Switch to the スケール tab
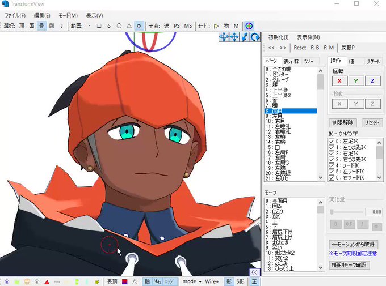386x286 pixels. pyautogui.click(x=374, y=61)
